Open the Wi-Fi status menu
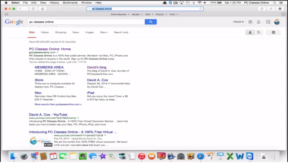This screenshot has height=163, width=288. coord(200,2)
